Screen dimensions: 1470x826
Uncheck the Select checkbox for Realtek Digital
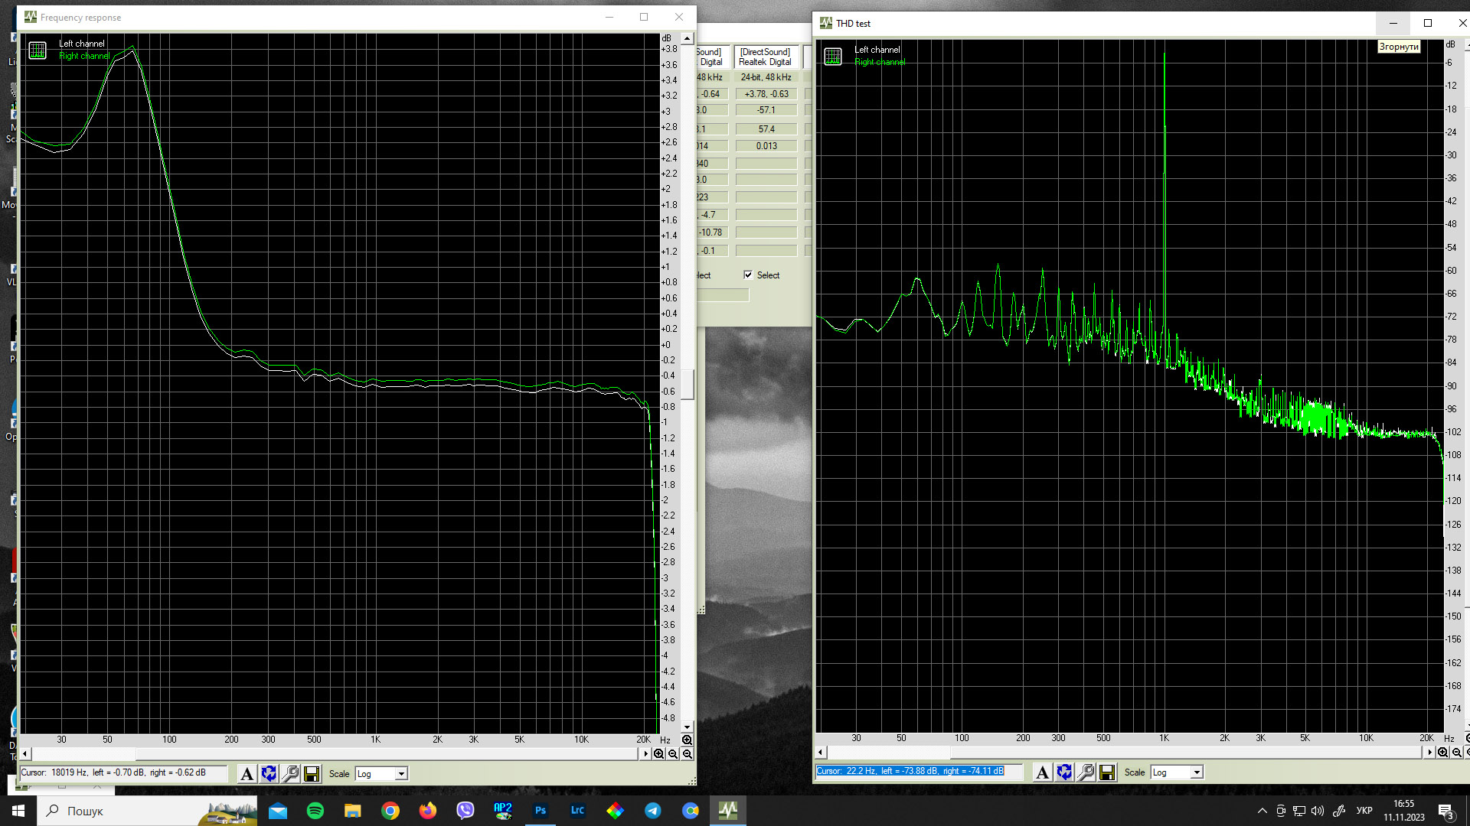point(748,275)
